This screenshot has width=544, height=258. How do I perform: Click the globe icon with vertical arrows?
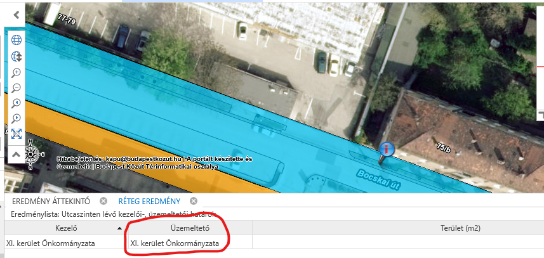tap(17, 56)
